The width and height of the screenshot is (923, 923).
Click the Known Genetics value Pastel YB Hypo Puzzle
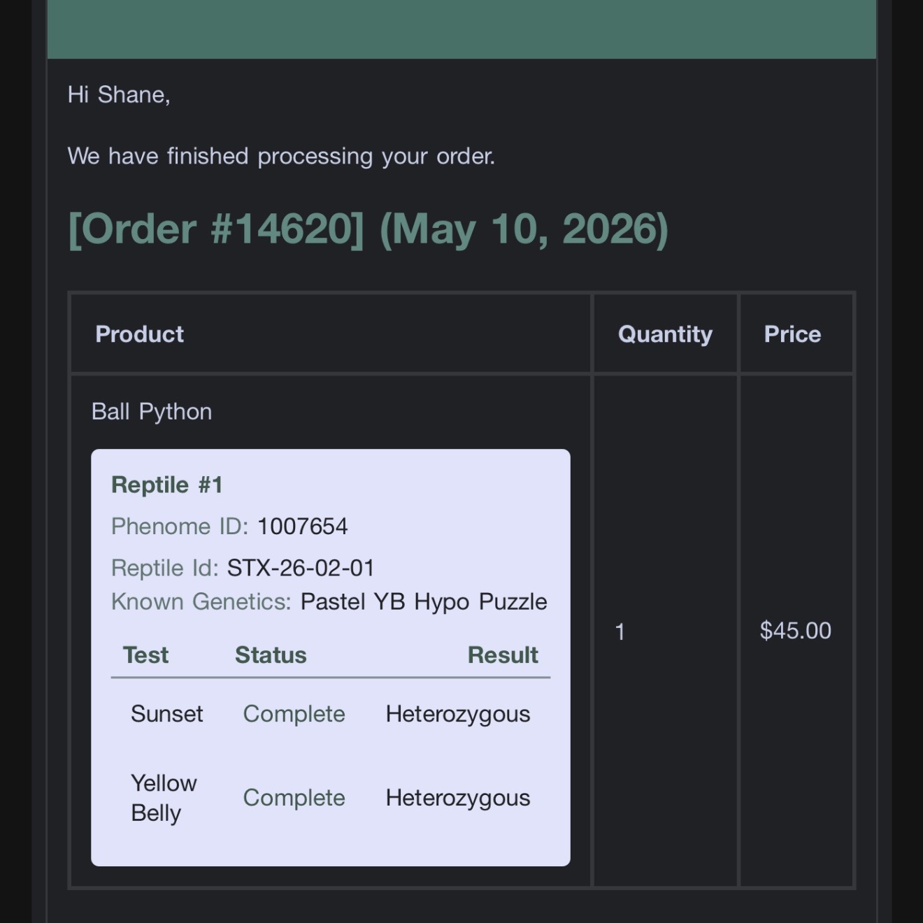tap(424, 601)
